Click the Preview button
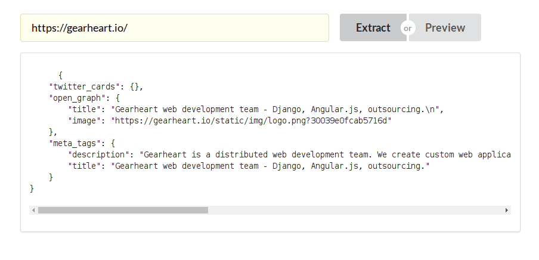 tap(445, 28)
